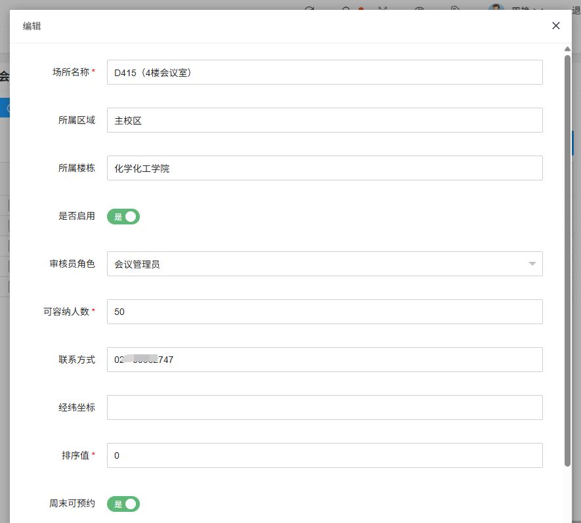The width and height of the screenshot is (581, 523).
Task: Select the 所属楼栋 field with 化学化工学院
Action: point(324,168)
